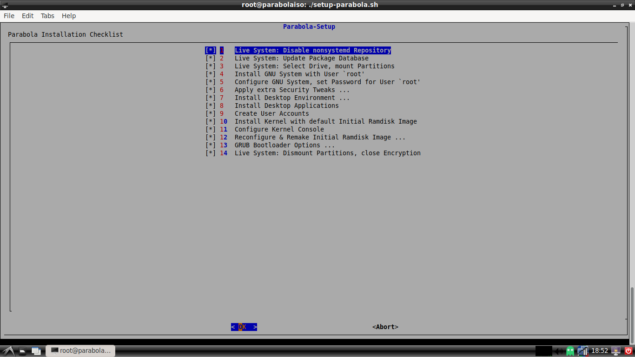Open the Edit menu
Image resolution: width=635 pixels, height=357 pixels.
pos(28,16)
